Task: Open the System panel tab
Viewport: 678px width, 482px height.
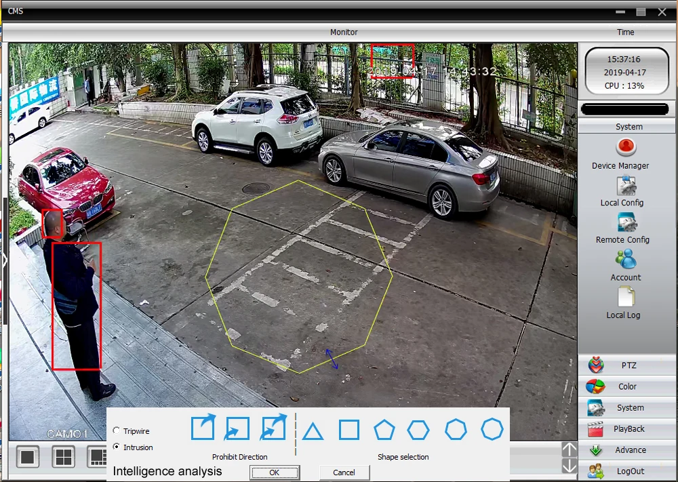Action: (x=628, y=407)
